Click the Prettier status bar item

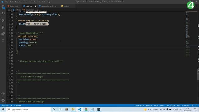186,105
